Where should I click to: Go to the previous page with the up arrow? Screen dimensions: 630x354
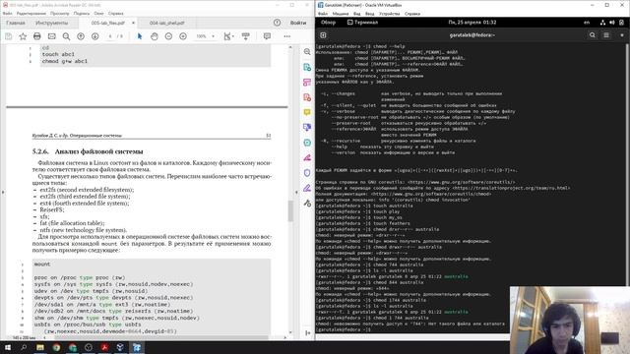pyautogui.click(x=81, y=36)
